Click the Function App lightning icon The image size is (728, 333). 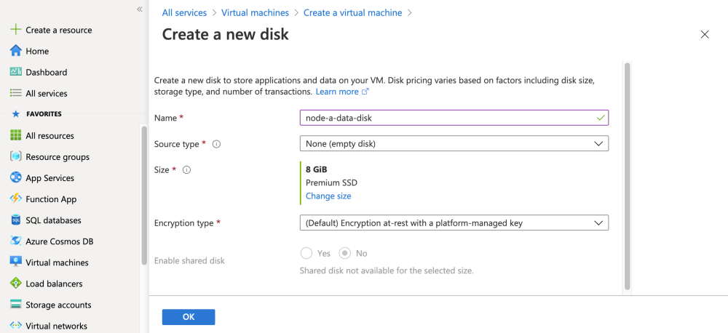pos(15,198)
